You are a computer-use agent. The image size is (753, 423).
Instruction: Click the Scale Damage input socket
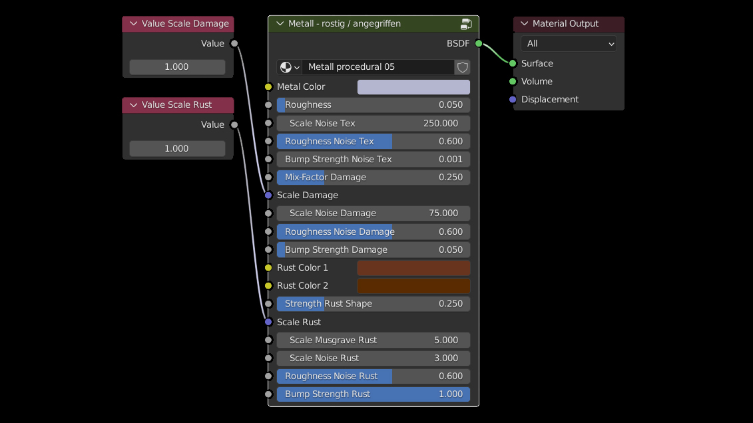pos(268,196)
